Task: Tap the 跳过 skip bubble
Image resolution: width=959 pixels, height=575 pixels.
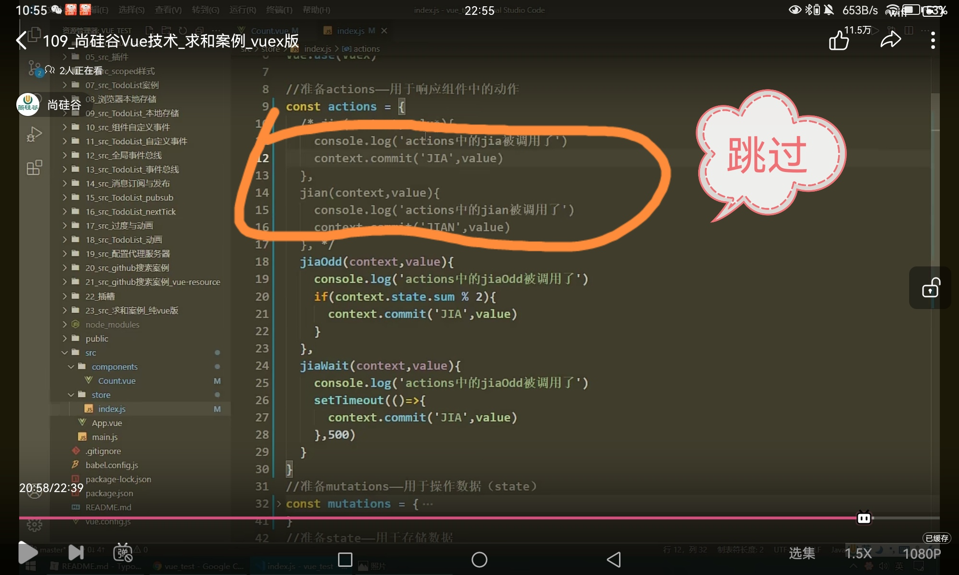Action: pyautogui.click(x=767, y=154)
